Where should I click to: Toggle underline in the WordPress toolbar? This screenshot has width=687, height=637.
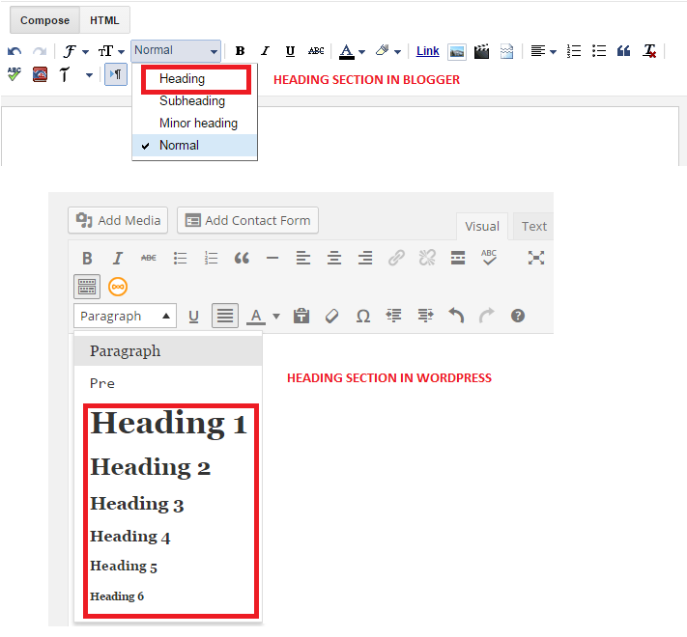(x=193, y=316)
